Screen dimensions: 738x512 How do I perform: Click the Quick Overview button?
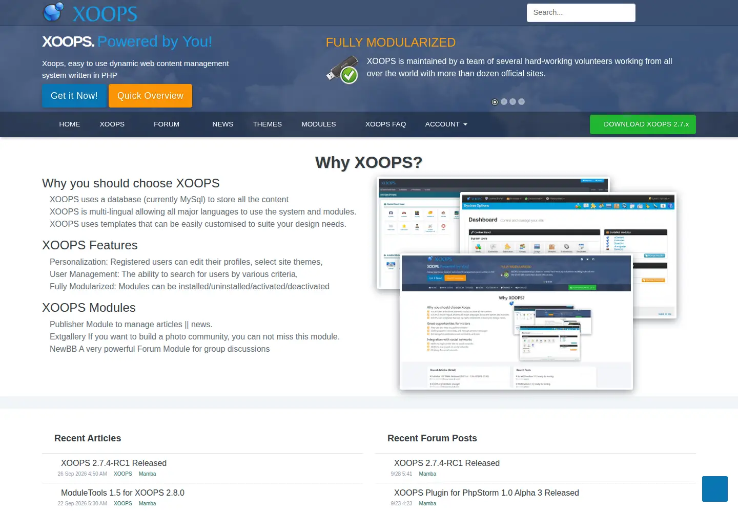(150, 96)
